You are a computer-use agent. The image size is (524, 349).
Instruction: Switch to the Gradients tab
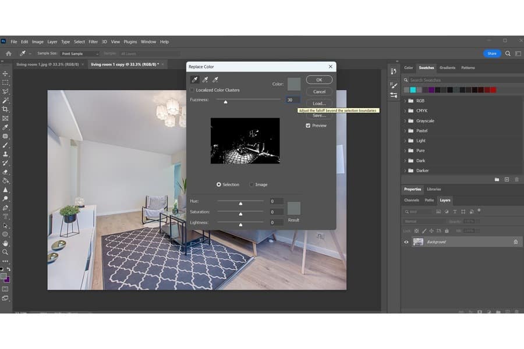pyautogui.click(x=447, y=68)
